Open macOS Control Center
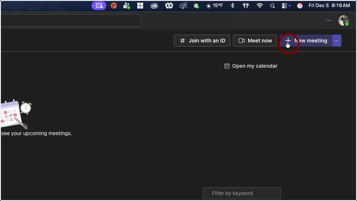 284,6
